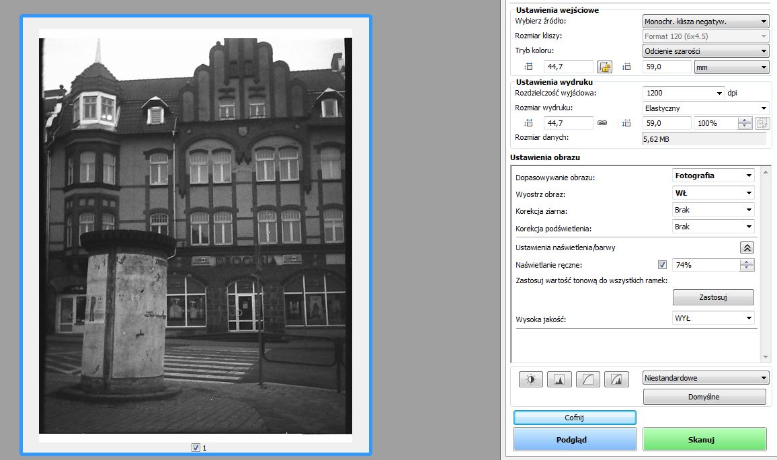Screen dimensions: 777x460
Task: Click the chain link icon in print settings
Action: [x=602, y=123]
